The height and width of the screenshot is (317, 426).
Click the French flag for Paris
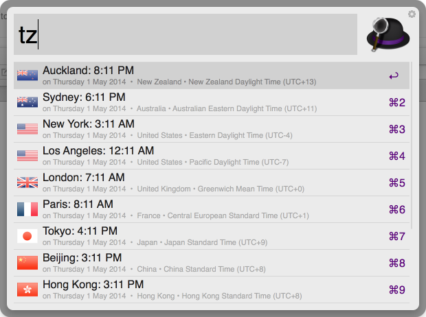27,209
